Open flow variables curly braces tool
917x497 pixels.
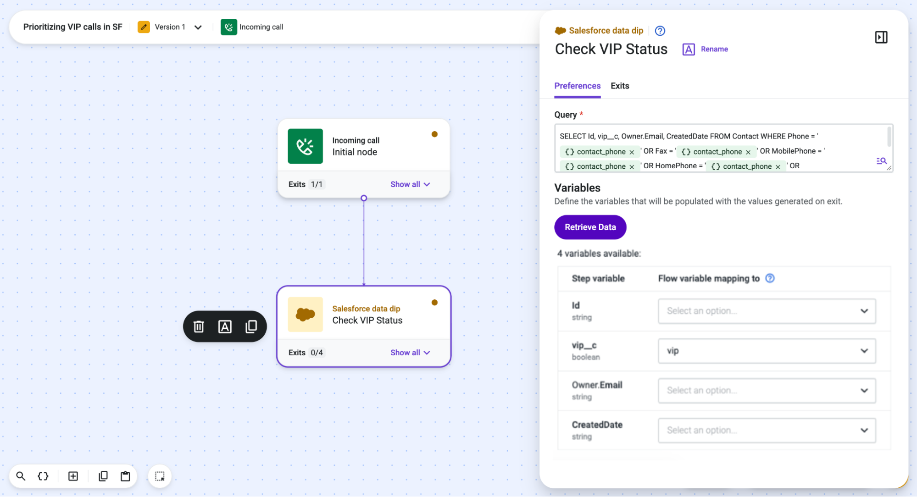tap(43, 476)
